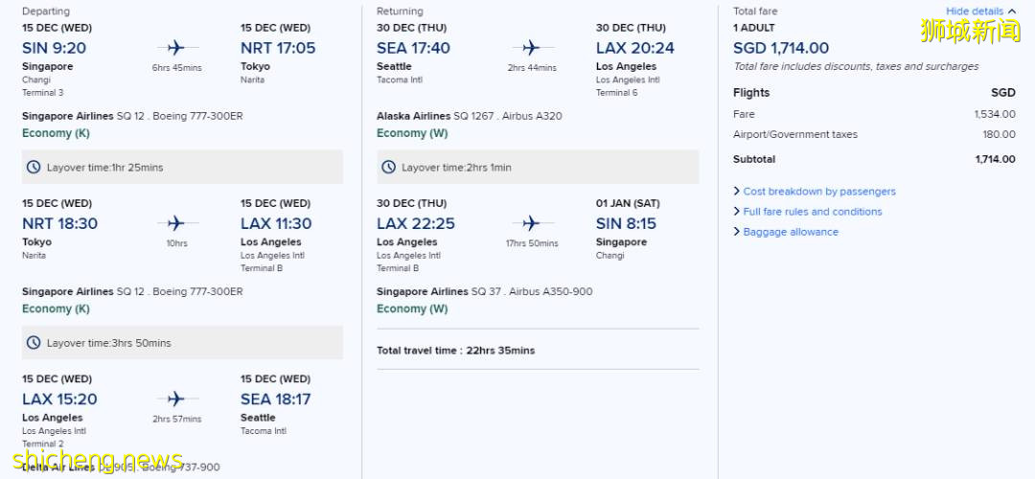Collapse fare details with Hide details
Image resolution: width=1035 pixels, height=479 pixels.
coord(980,11)
